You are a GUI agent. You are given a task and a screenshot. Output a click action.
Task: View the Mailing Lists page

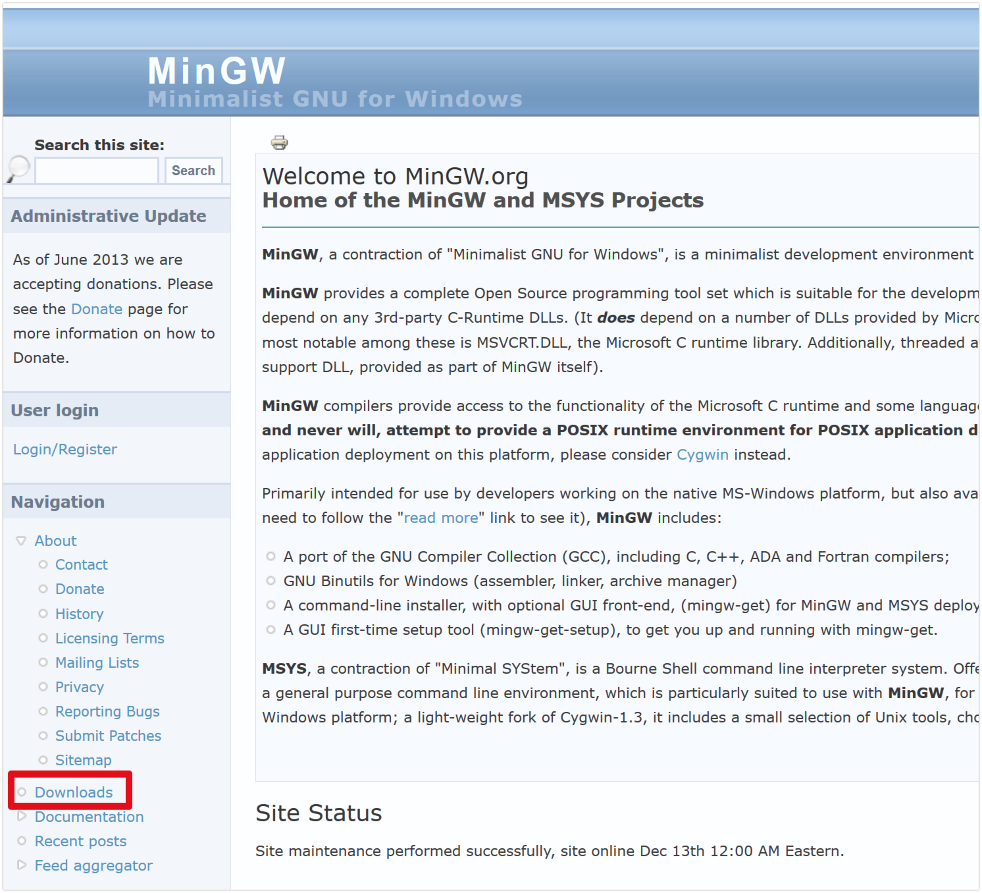[97, 663]
